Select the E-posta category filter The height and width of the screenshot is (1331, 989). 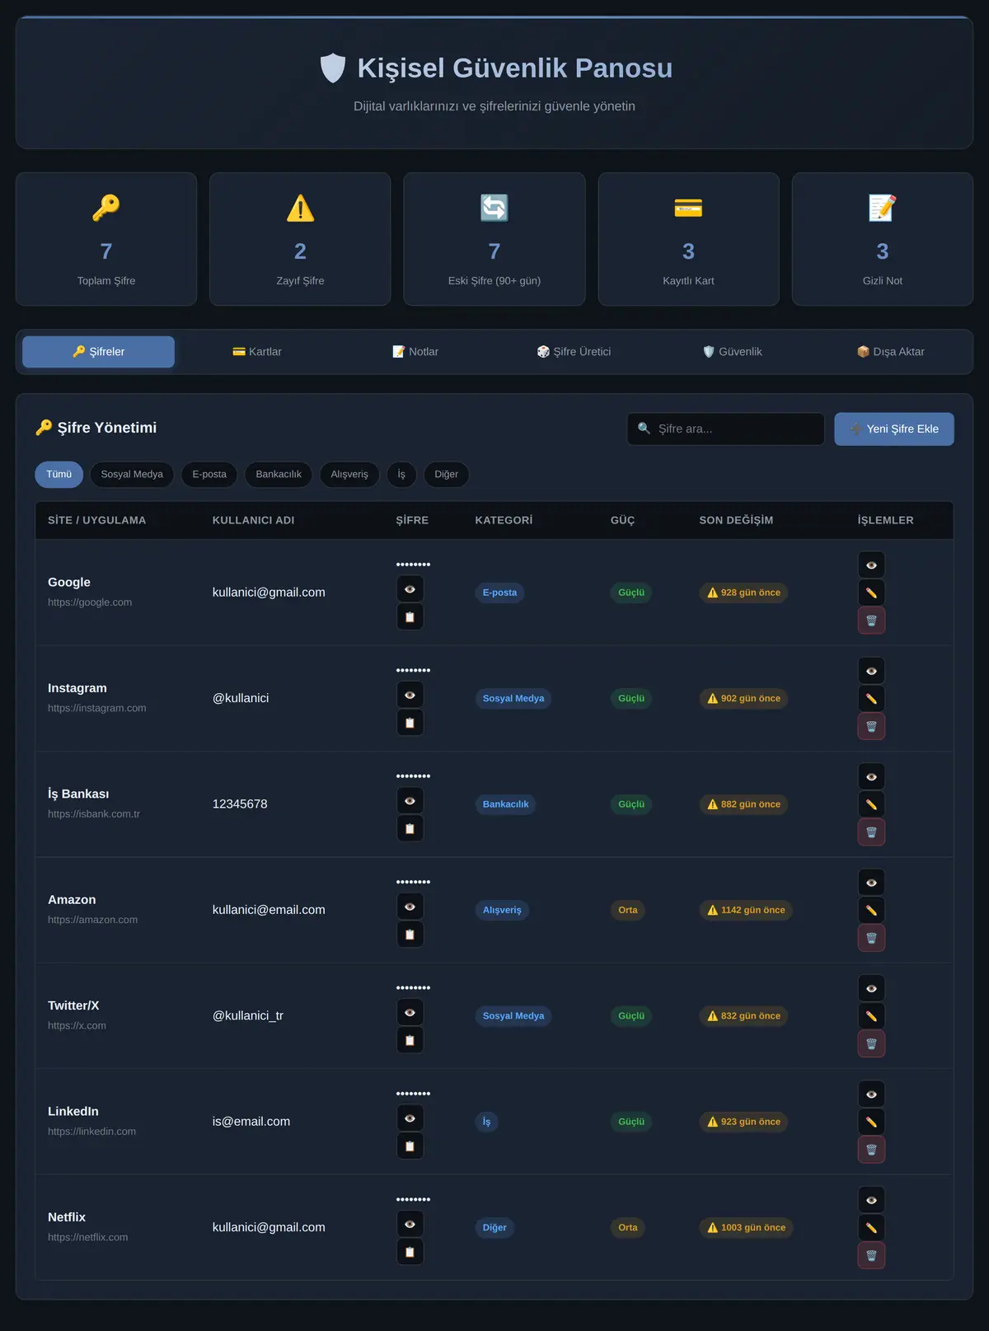click(x=209, y=474)
